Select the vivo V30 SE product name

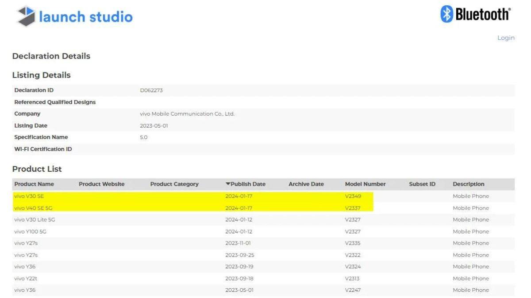tap(29, 196)
